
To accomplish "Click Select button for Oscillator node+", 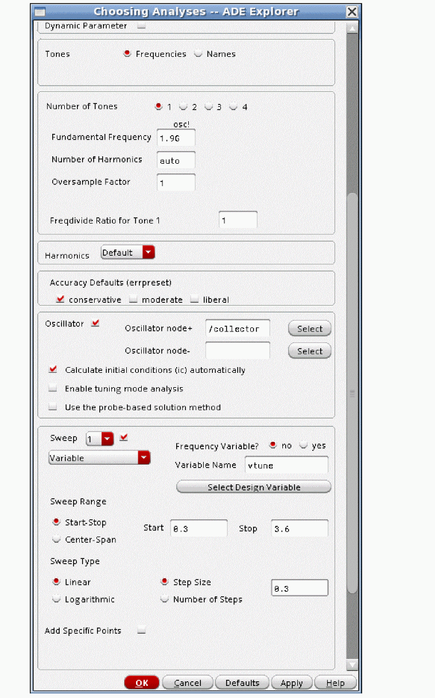I will [309, 329].
